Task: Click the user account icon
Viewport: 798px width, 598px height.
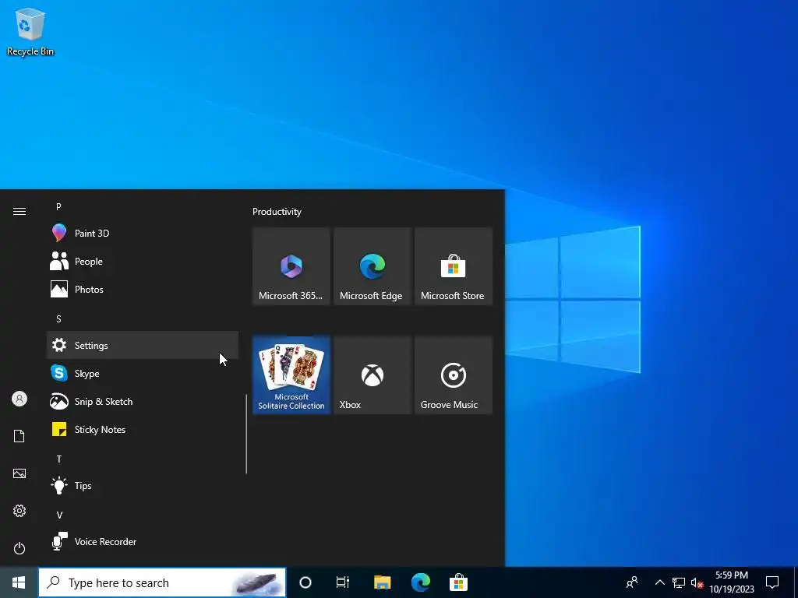Action: click(x=19, y=399)
